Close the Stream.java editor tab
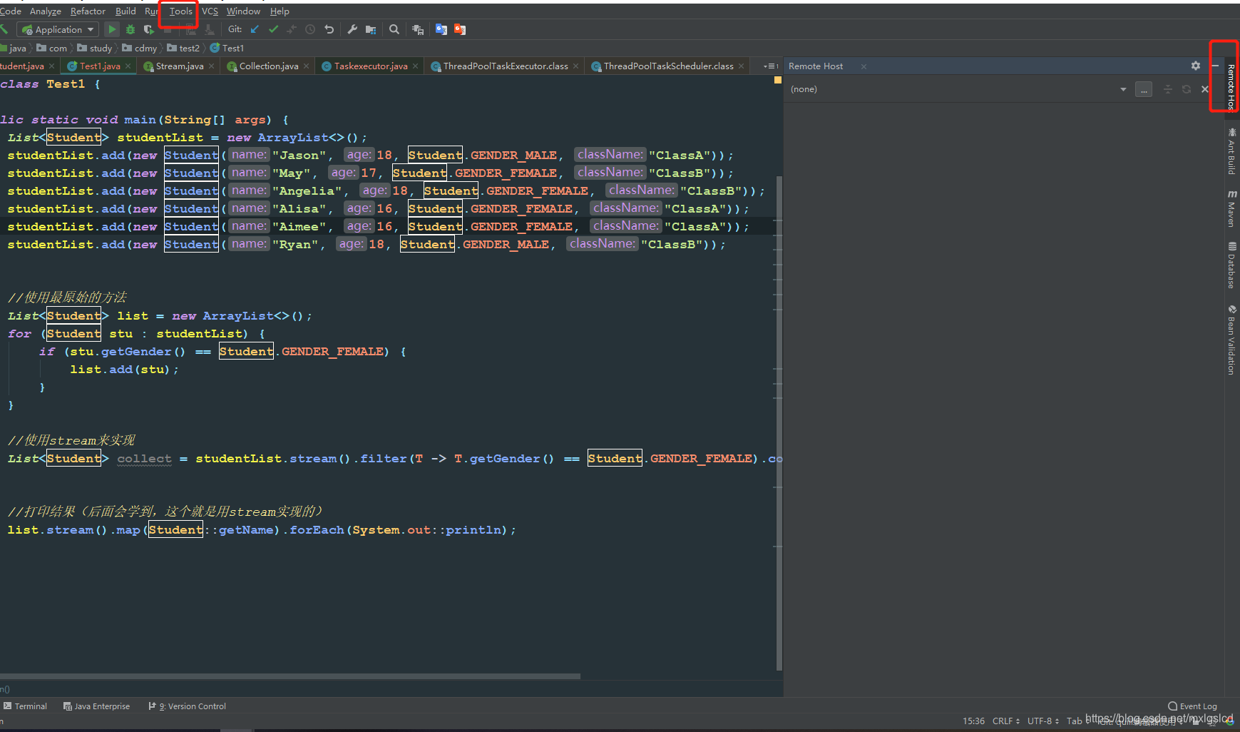Viewport: 1240px width, 732px height. pos(212,66)
